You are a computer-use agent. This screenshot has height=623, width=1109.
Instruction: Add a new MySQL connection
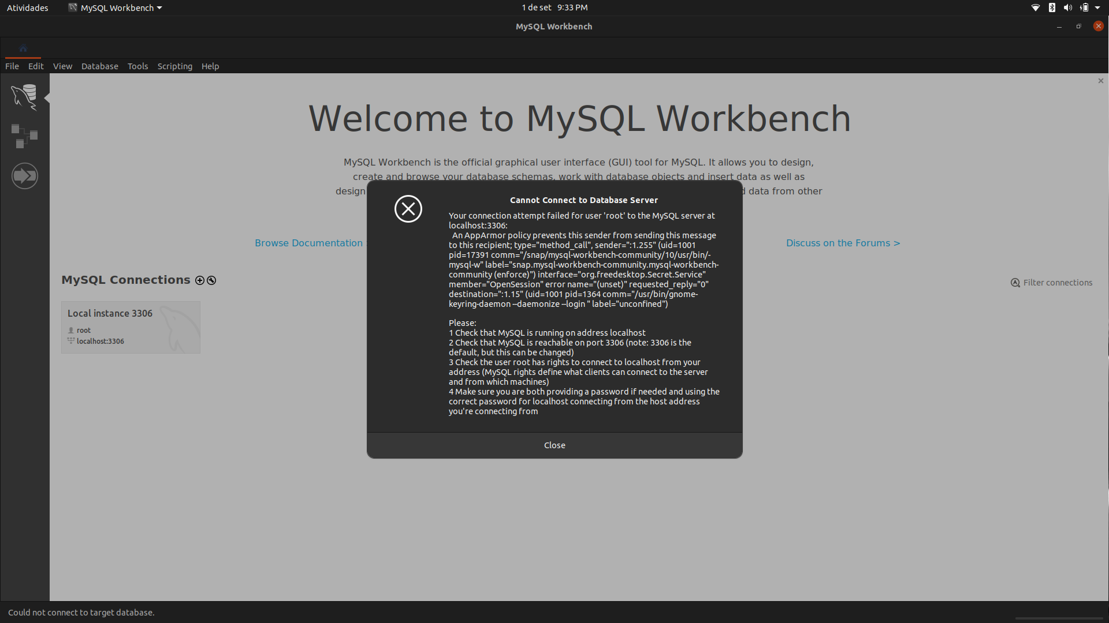click(200, 280)
